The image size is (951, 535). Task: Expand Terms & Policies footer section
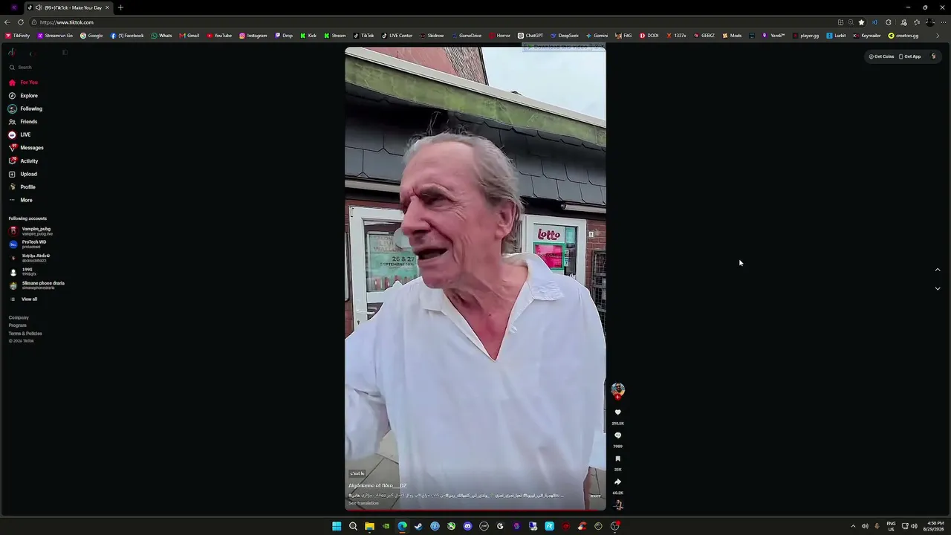25,334
